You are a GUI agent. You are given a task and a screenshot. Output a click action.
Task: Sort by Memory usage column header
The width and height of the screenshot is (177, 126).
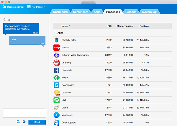pos(124,26)
